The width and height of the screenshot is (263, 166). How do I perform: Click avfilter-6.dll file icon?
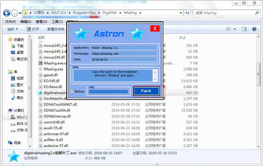(40, 140)
